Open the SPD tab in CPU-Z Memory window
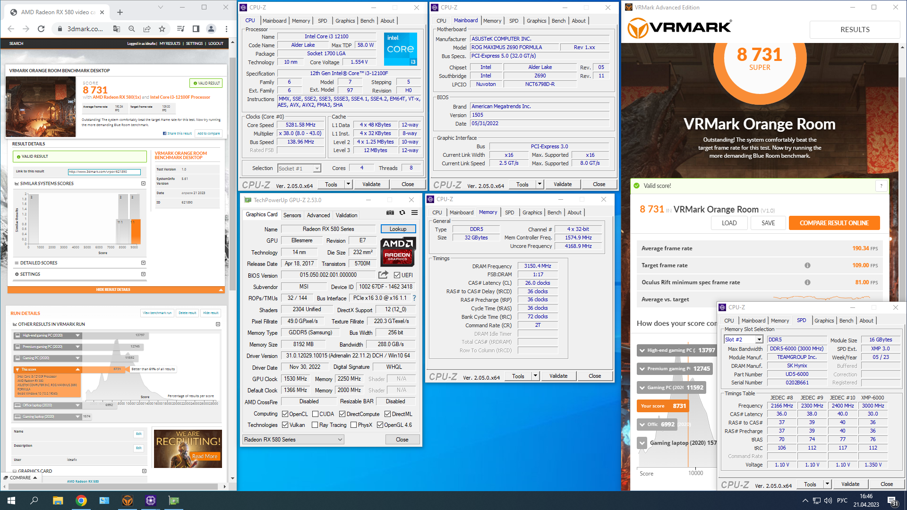This screenshot has width=907, height=510. coord(509,212)
